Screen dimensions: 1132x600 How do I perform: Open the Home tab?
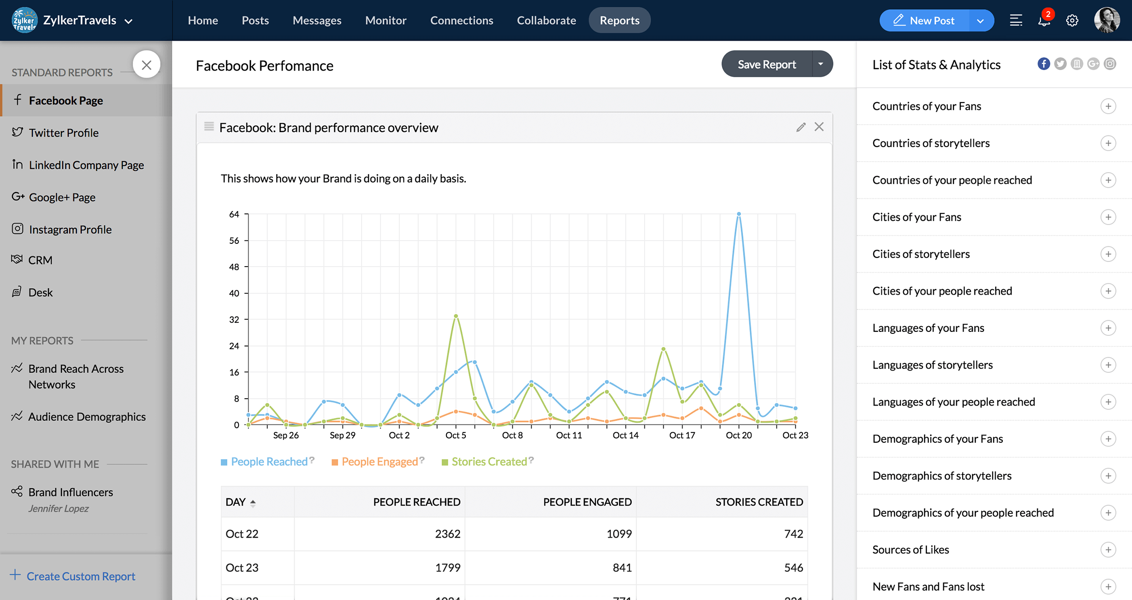203,20
